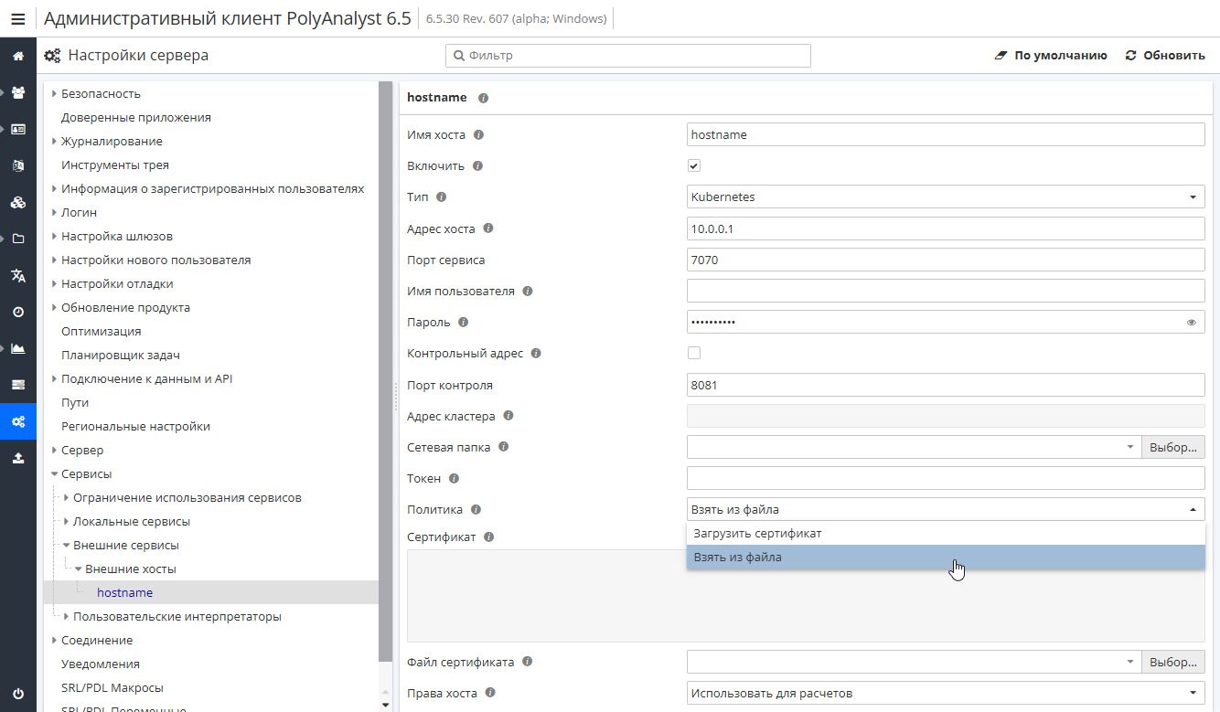The height and width of the screenshot is (712, 1220).
Task: Select Уведомления tree item
Action: (101, 664)
